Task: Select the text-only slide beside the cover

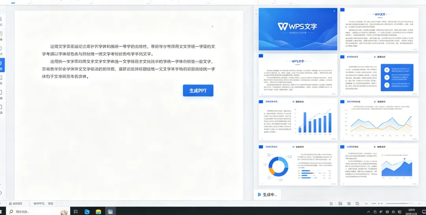Action: 379,29
